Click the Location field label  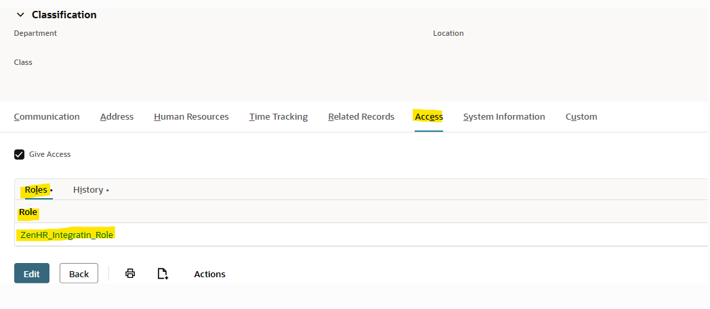click(448, 33)
